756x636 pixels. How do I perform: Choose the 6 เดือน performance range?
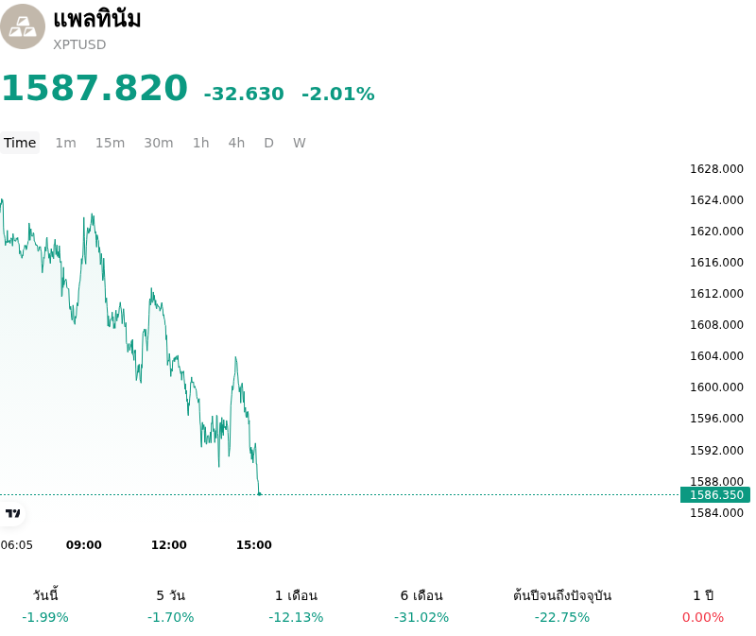[x=421, y=607]
